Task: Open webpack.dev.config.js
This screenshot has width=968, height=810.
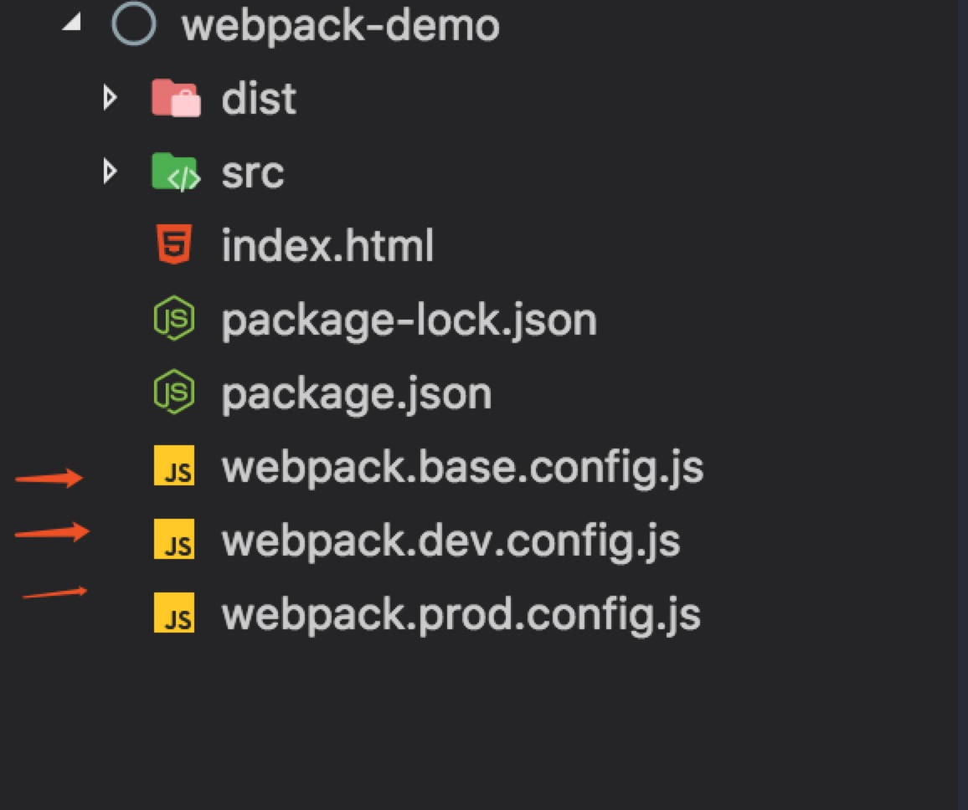Action: (451, 540)
